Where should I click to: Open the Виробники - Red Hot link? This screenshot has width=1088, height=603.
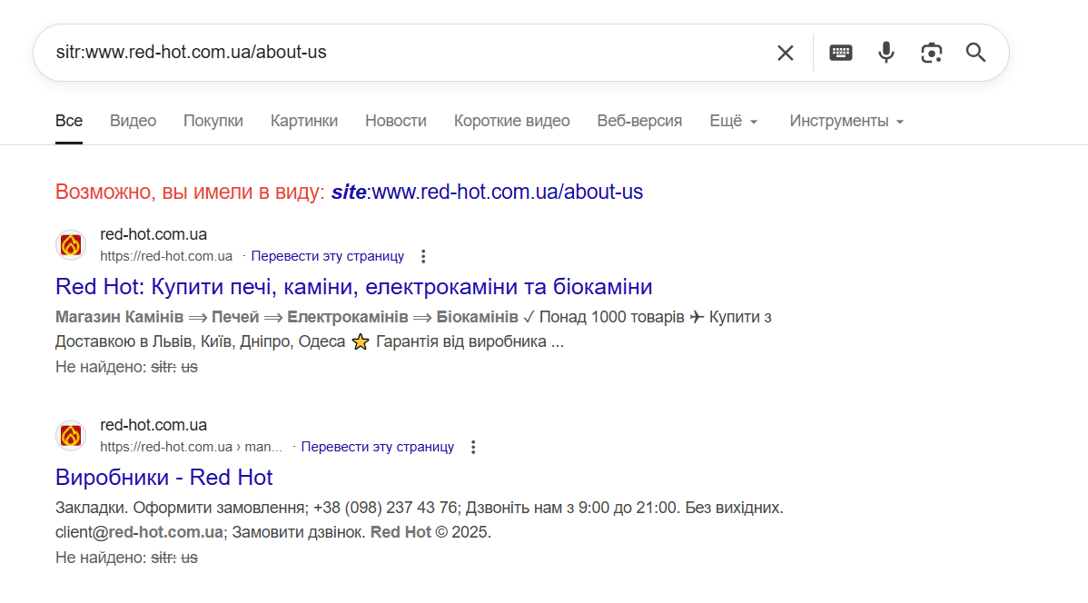click(163, 478)
